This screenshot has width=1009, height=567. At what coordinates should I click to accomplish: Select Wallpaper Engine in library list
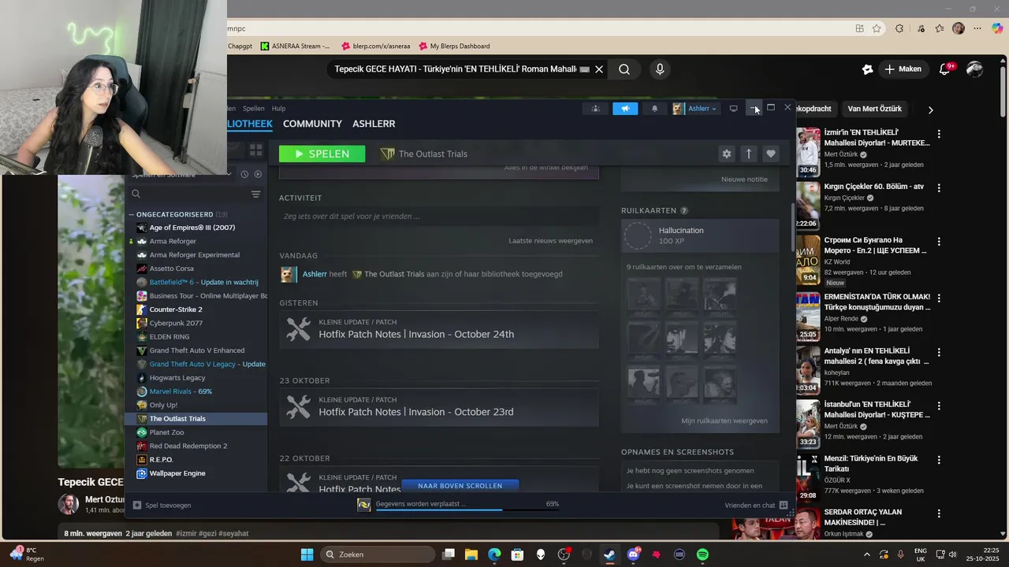click(198, 473)
